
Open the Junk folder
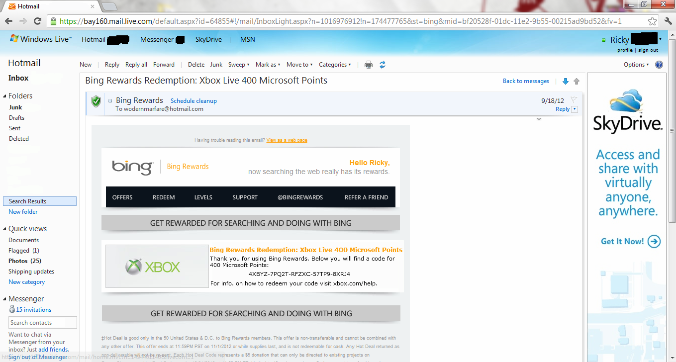[x=15, y=107]
